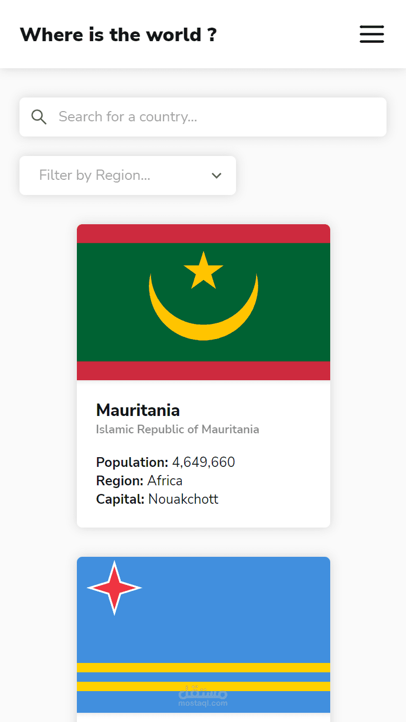Click the magnifying glass search icon
The height and width of the screenshot is (722, 406).
coord(39,116)
